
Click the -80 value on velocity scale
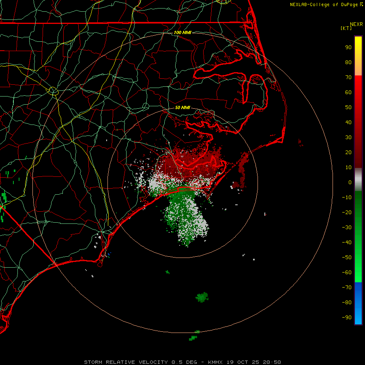click(347, 303)
